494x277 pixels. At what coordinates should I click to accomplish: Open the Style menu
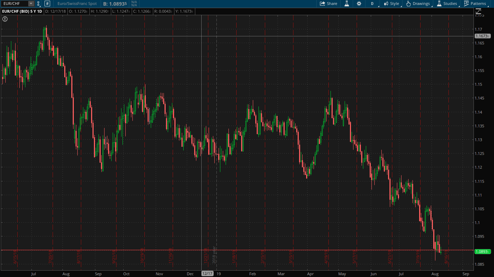tap(392, 4)
